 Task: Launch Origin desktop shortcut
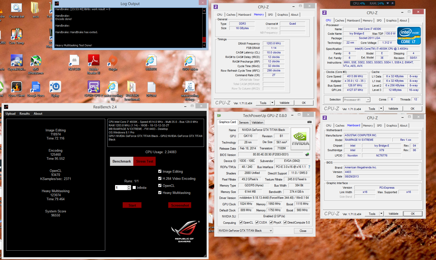click(113, 63)
